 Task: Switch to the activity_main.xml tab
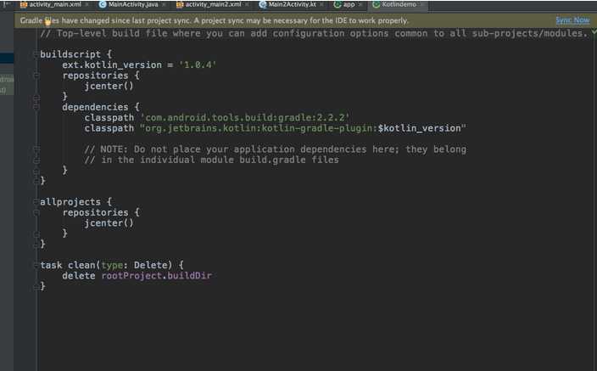[55, 4]
